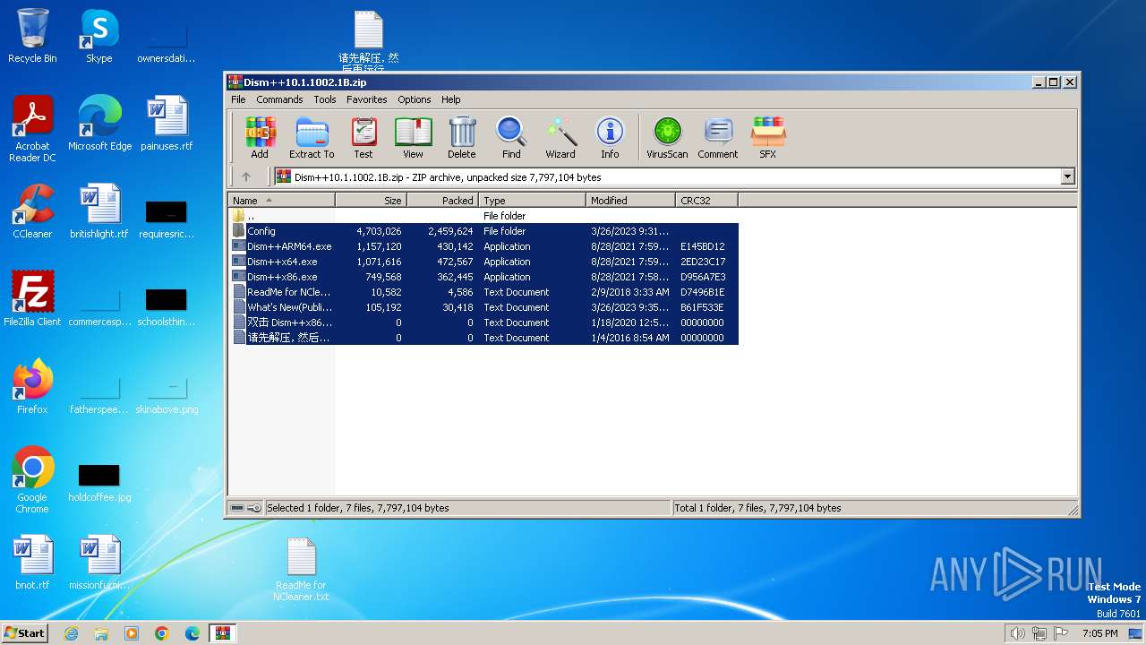Image resolution: width=1146 pixels, height=645 pixels.
Task: Click the Delete trash icon in the toolbar
Action: (462, 138)
